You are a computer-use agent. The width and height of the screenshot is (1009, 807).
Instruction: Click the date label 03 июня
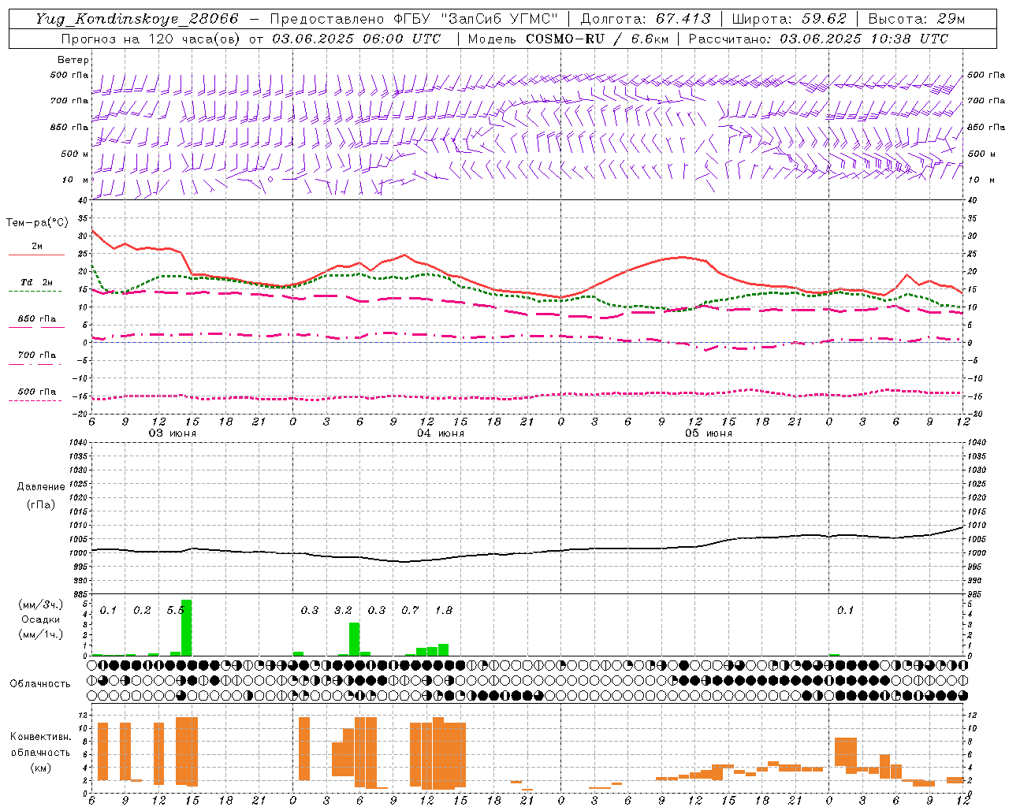point(173,433)
